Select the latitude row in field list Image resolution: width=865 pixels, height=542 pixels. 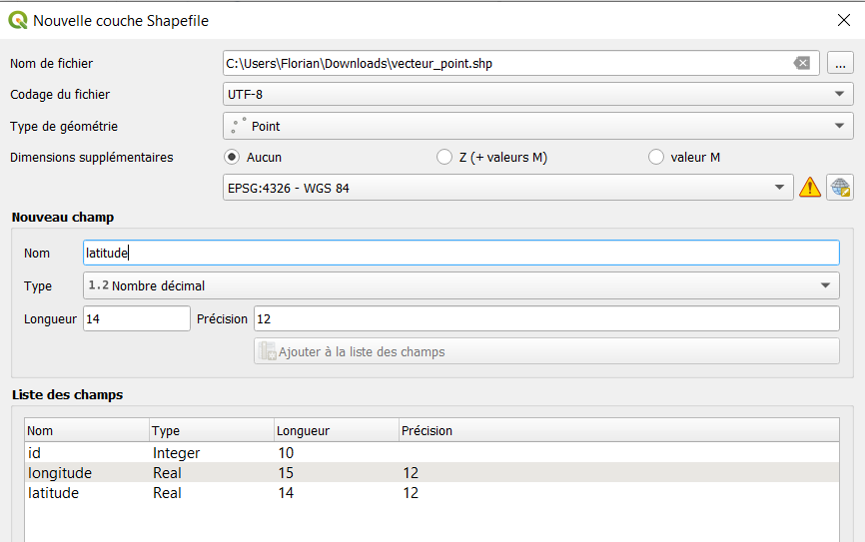pyautogui.click(x=432, y=492)
